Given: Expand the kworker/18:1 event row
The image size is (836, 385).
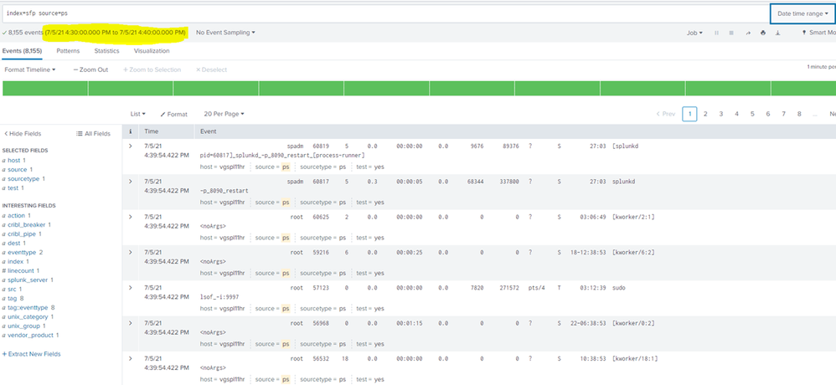Looking at the screenshot, I should [x=130, y=358].
